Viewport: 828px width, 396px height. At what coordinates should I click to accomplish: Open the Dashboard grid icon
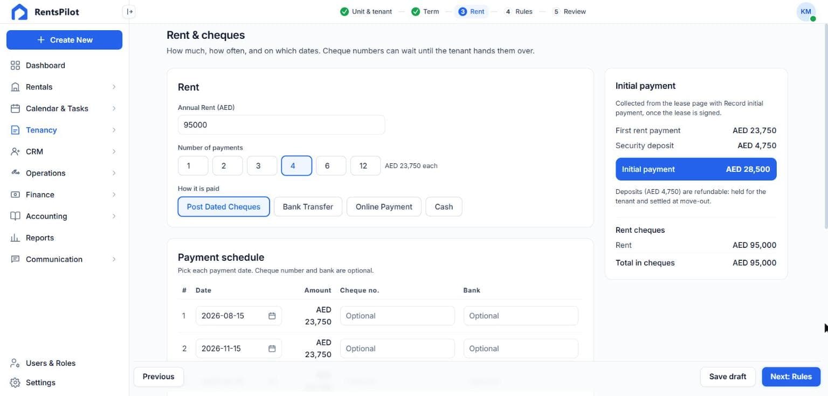coord(15,65)
